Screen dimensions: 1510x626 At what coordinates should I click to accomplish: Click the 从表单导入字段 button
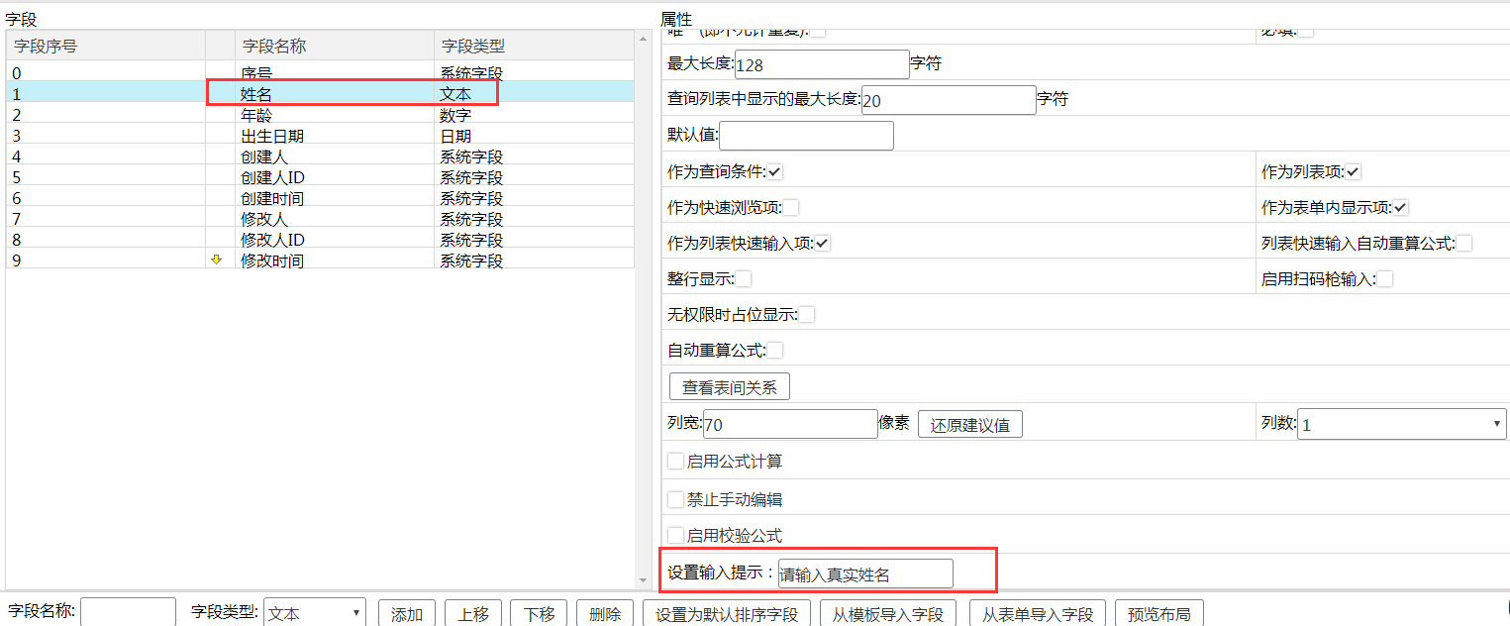click(x=1038, y=614)
